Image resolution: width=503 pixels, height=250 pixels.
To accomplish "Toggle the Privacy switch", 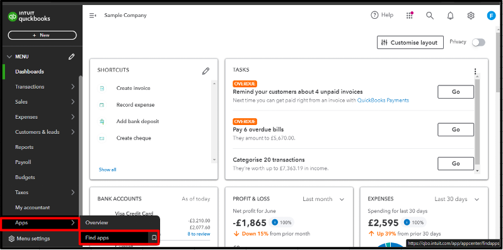I will click(478, 42).
